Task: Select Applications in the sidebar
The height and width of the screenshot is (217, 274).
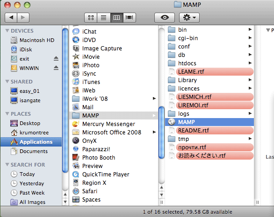Action: (31, 142)
